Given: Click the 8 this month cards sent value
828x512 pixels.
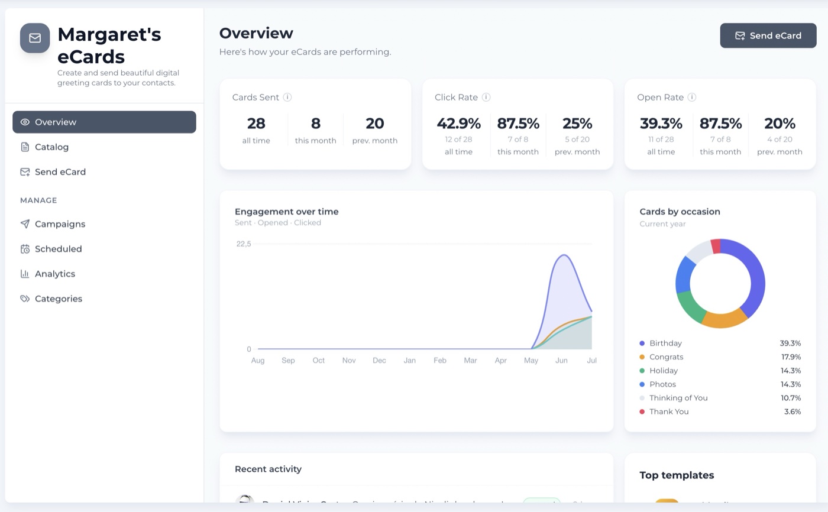Looking at the screenshot, I should coord(316,124).
